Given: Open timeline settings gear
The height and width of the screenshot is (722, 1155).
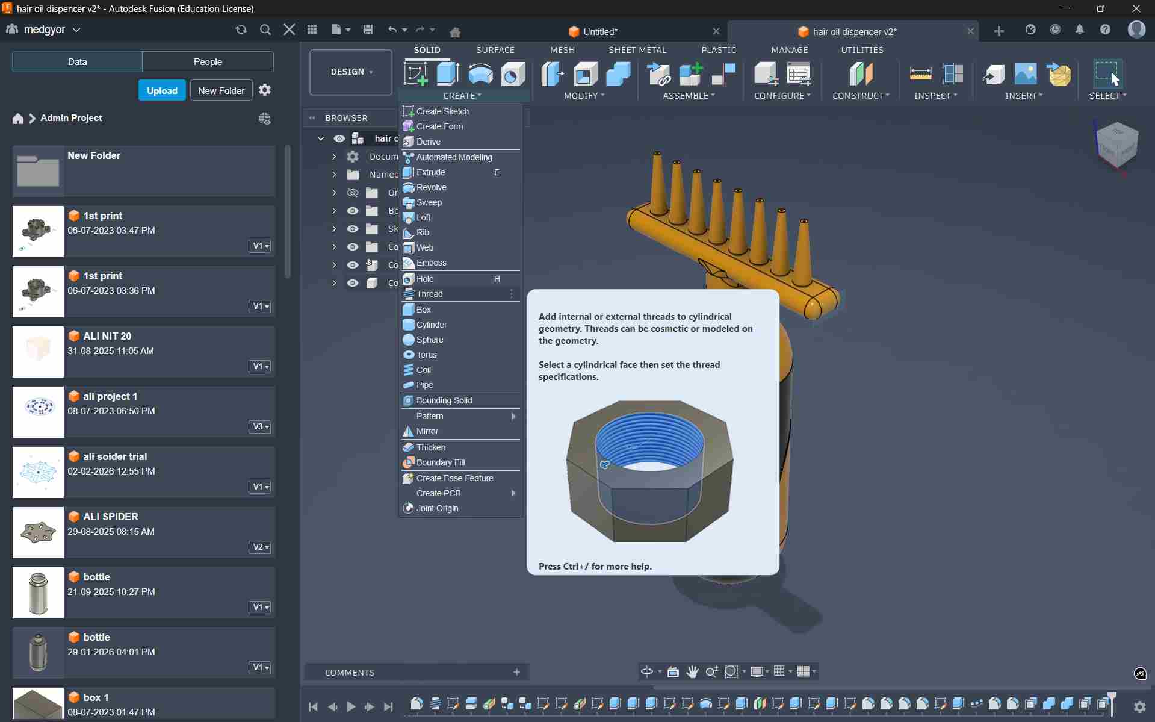Looking at the screenshot, I should tap(1139, 707).
